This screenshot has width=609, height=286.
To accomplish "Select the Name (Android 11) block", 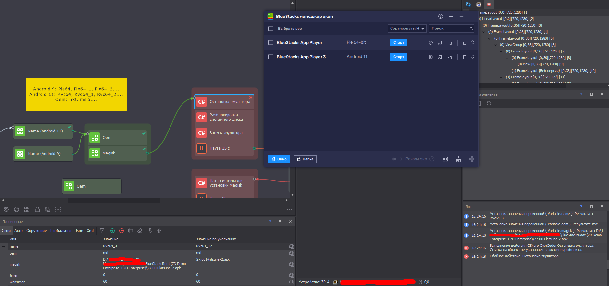I will (43, 131).
